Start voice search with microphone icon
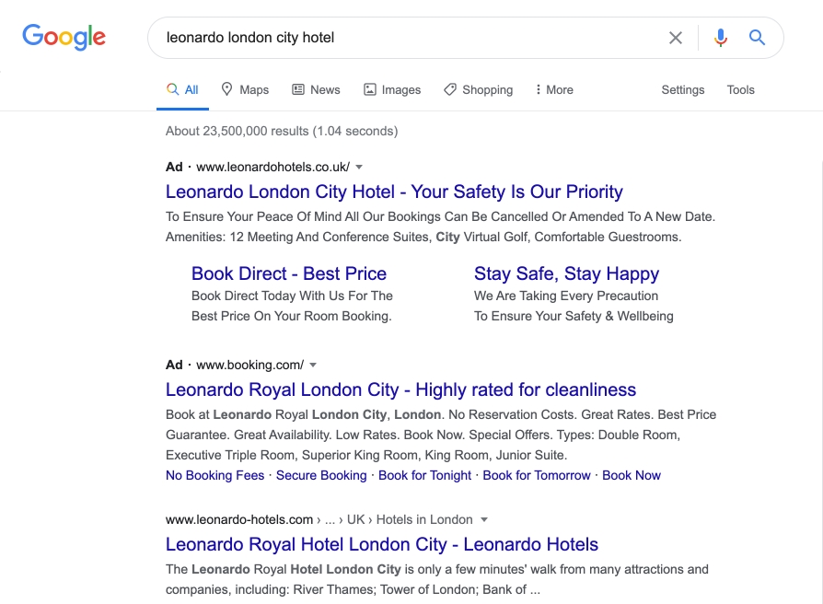Image resolution: width=823 pixels, height=604 pixels. point(721,38)
